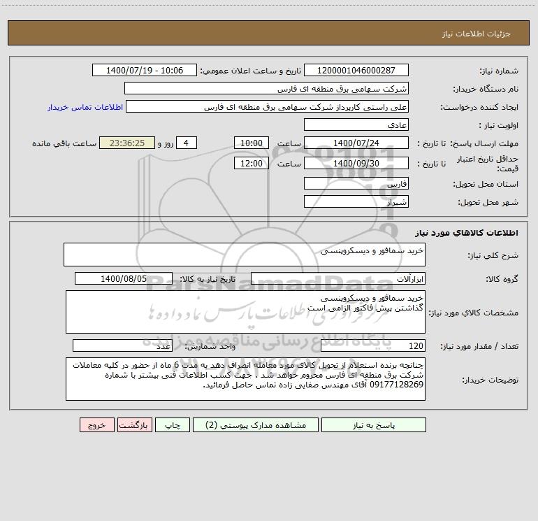Image resolution: width=538 pixels, height=521 pixels.
Task: Click the خروج exit button
Action: coord(96,424)
